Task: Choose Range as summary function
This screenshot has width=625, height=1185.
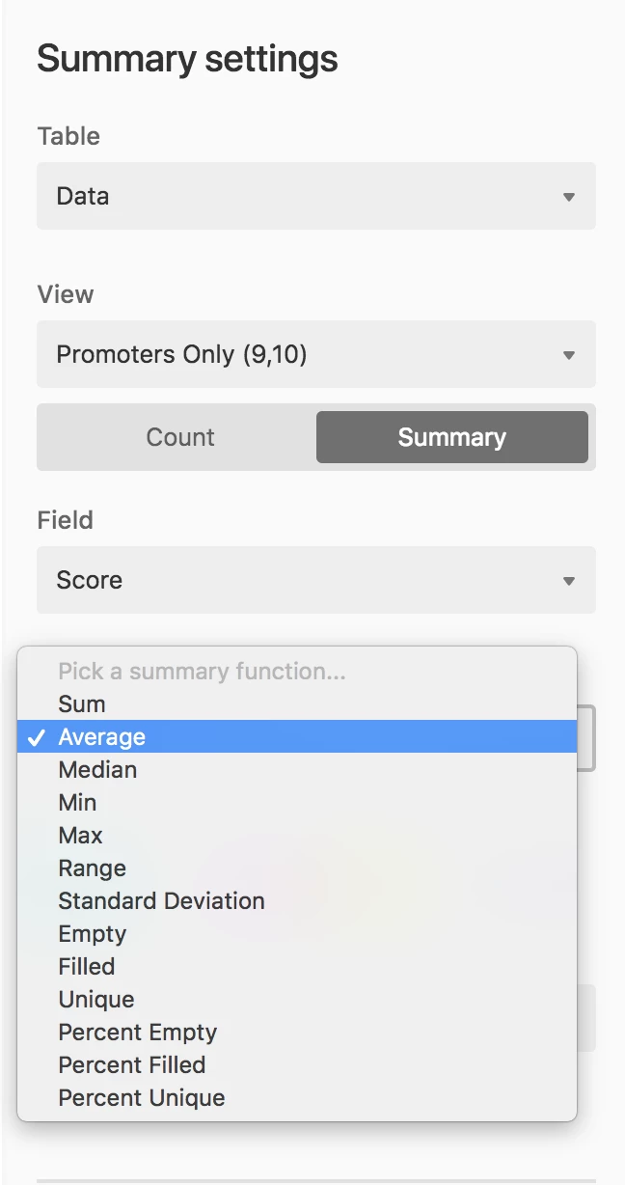Action: 92,868
